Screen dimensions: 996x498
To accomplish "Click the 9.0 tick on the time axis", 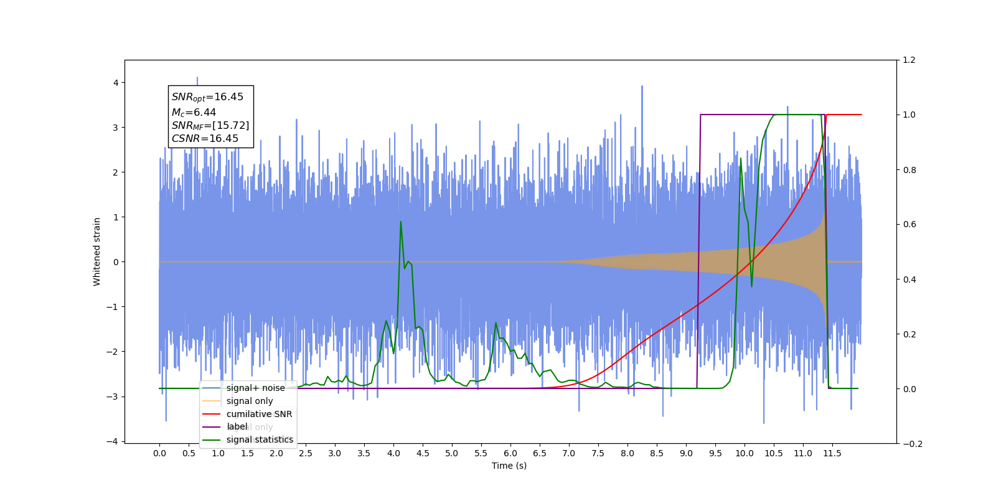I will (686, 453).
